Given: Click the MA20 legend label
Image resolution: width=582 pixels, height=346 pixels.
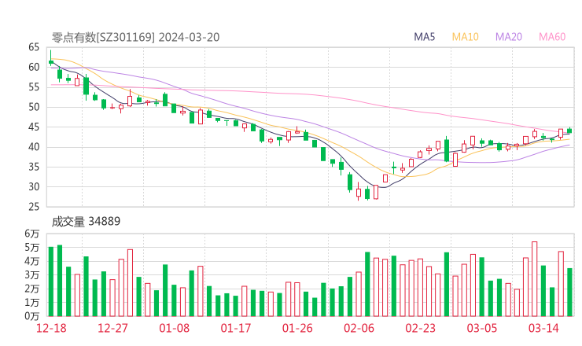Looking at the screenshot, I should point(509,37).
